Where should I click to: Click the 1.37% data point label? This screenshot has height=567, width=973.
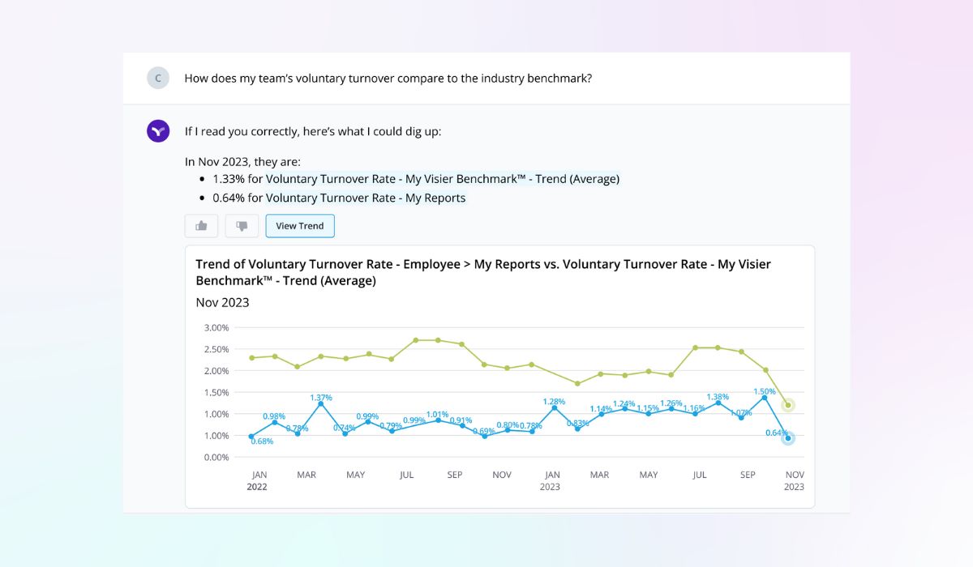(x=321, y=397)
